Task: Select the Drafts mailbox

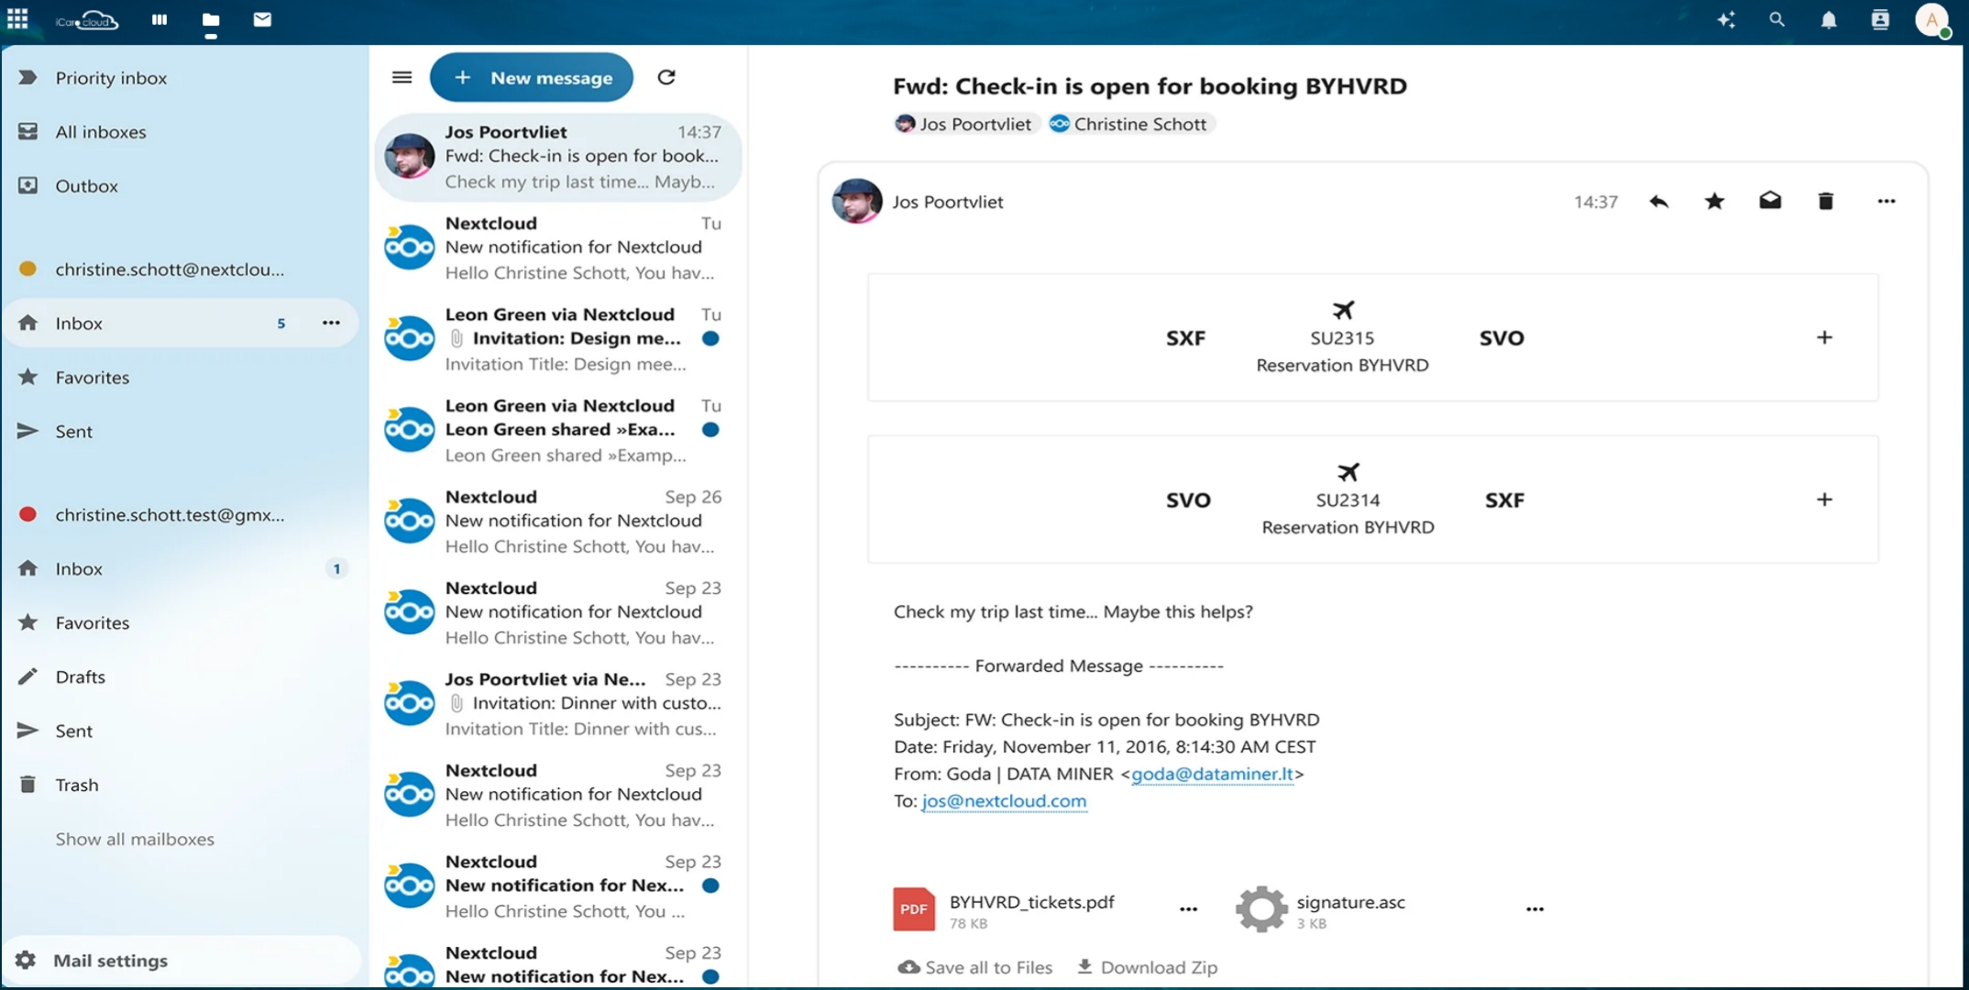Action: (81, 676)
